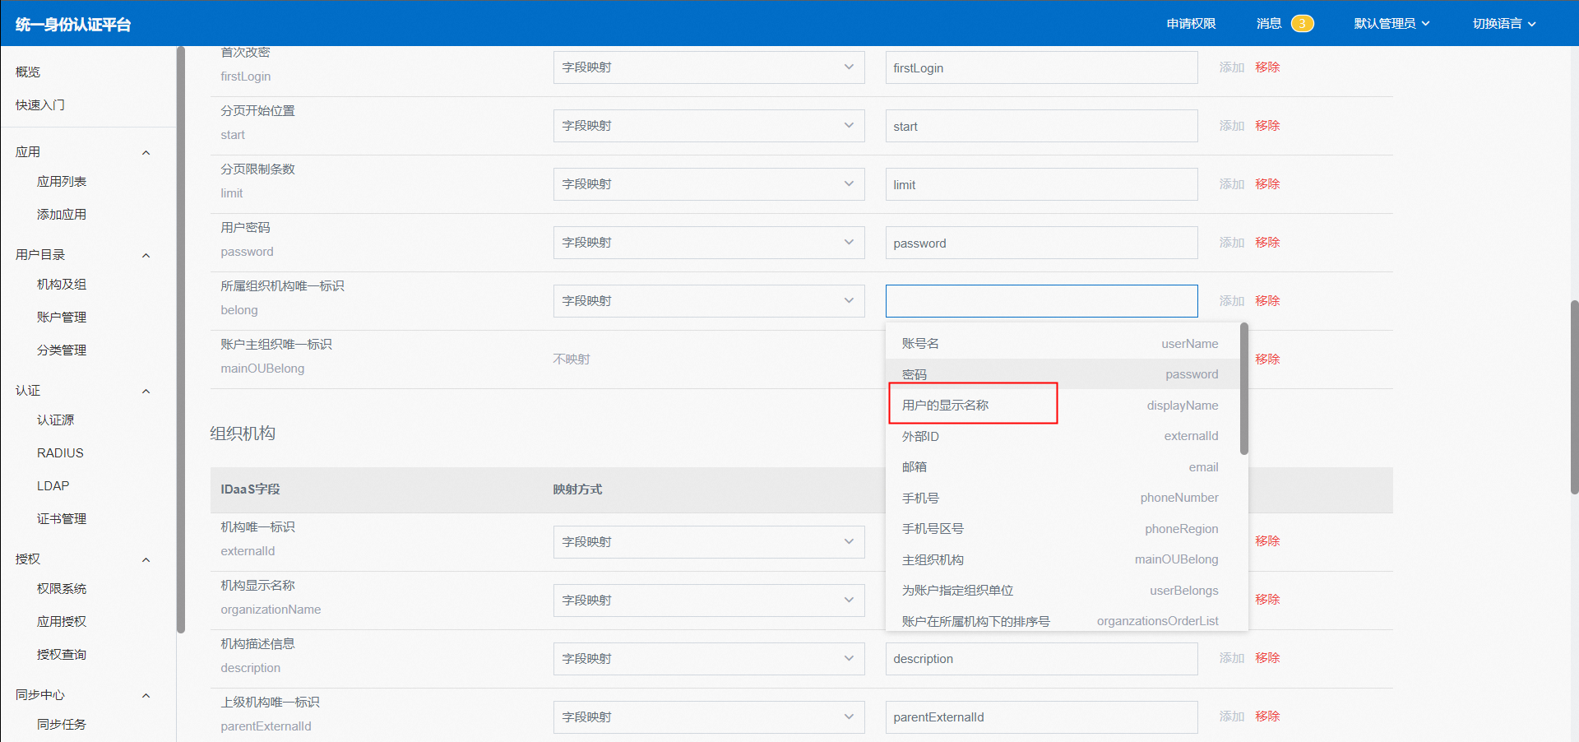Remove the password field mapping row
This screenshot has height=742, width=1579.
coord(1266,243)
